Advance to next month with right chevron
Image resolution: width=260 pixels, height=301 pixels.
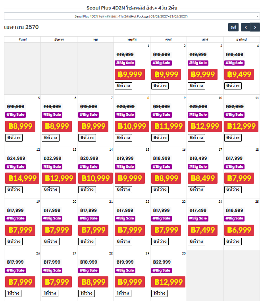255,27
